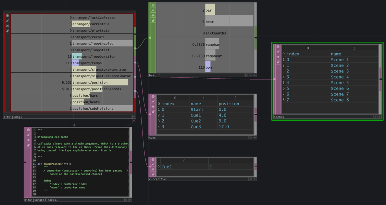Viewport: 386px width, 205px height.
Task: Click the currentCue node name label
Action: click(x=157, y=179)
